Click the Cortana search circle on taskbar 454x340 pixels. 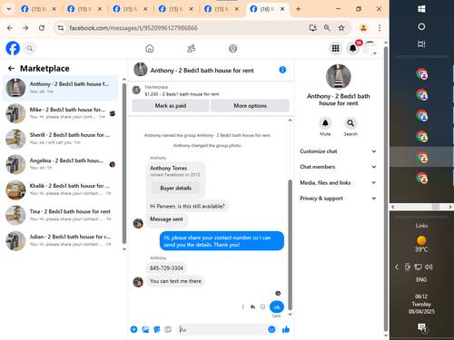click(x=421, y=26)
